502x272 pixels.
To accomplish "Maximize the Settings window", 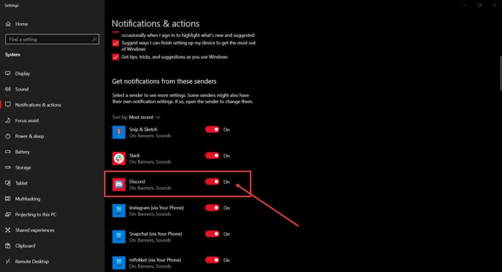I will point(479,5).
